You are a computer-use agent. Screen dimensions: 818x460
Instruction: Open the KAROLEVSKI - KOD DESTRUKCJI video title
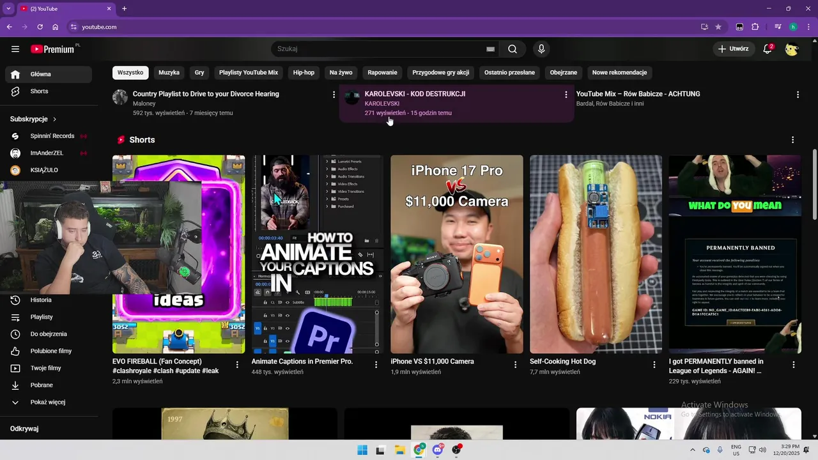(x=415, y=94)
